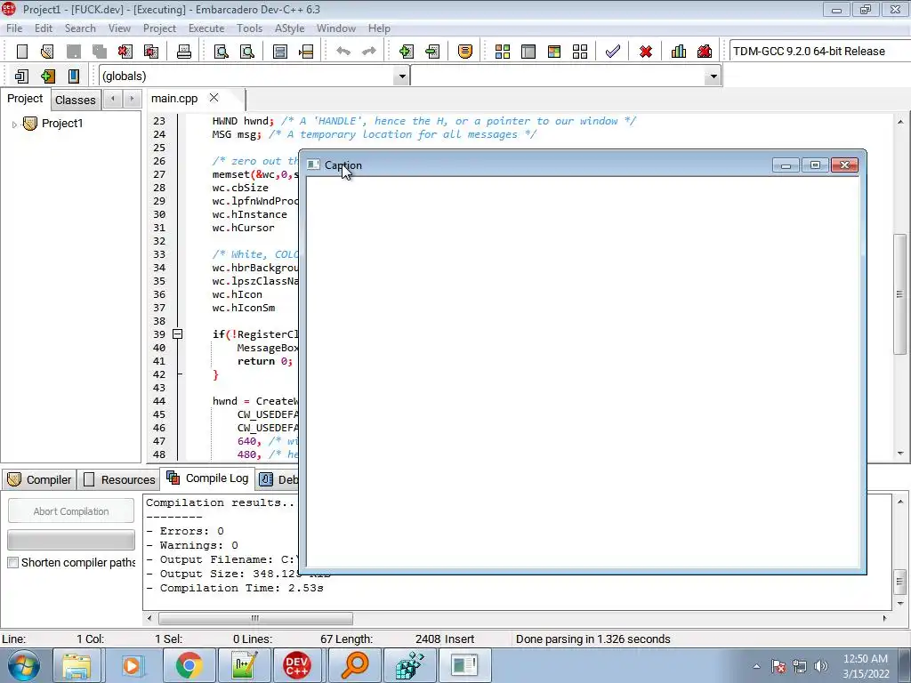
Task: Click the compilation progress bar
Action: click(x=71, y=540)
